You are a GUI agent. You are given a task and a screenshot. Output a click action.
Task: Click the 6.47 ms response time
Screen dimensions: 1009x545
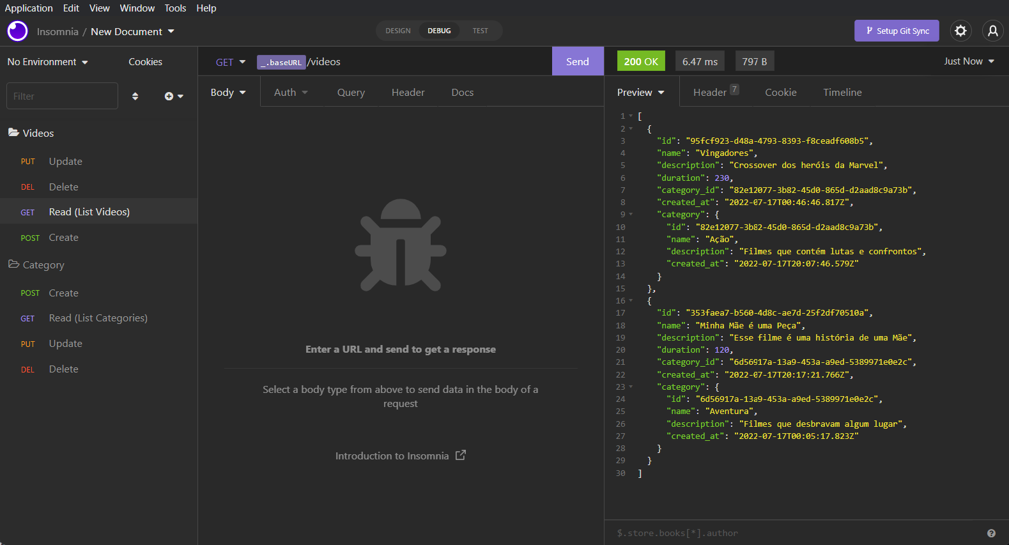700,61
